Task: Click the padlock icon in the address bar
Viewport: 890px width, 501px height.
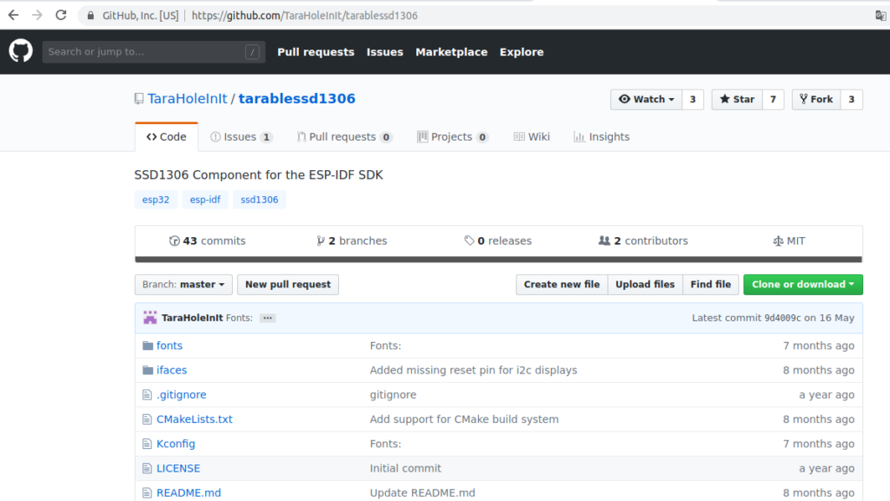Action: coord(90,16)
